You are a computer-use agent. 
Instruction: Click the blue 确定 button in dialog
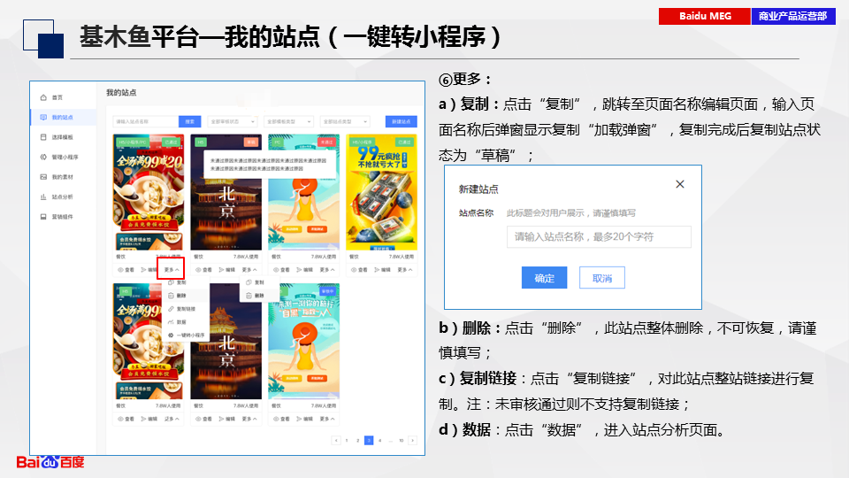544,278
